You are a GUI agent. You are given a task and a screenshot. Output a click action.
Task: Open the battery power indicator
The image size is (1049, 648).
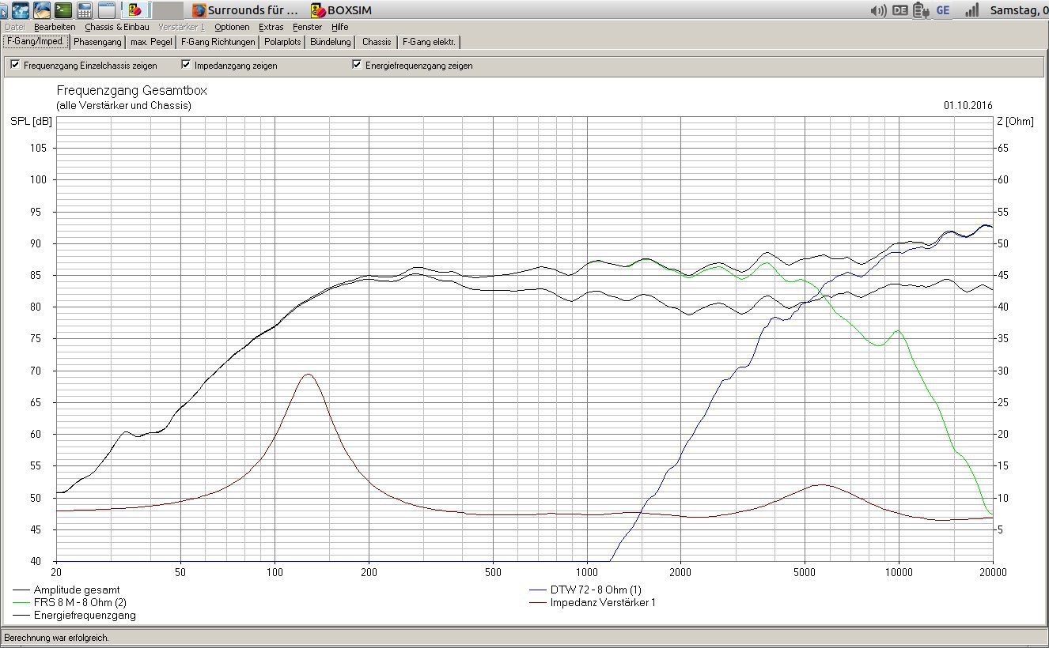coord(920,10)
